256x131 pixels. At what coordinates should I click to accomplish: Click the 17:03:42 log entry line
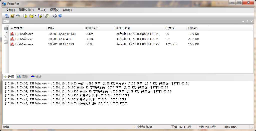[x=66, y=104]
